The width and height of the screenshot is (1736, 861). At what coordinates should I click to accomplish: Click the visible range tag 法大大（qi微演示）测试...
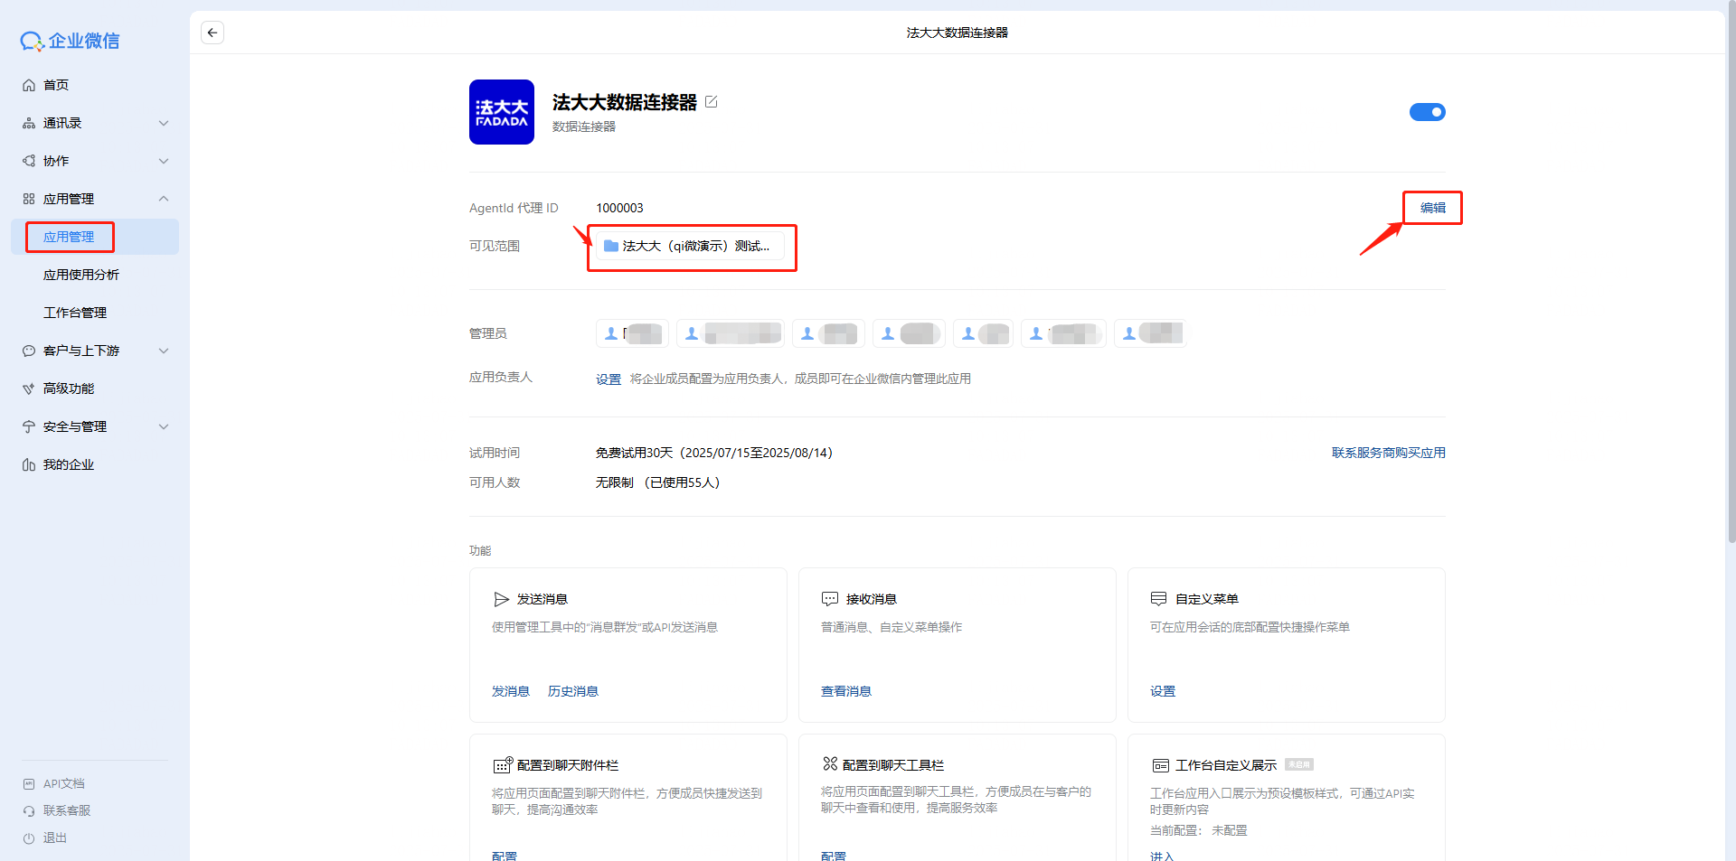[691, 246]
